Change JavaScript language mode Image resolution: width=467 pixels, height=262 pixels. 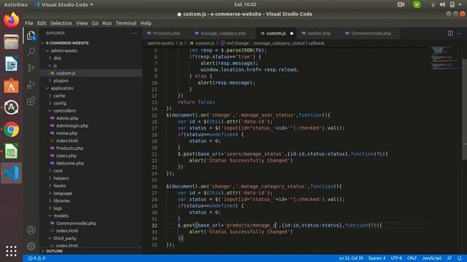pos(431,258)
